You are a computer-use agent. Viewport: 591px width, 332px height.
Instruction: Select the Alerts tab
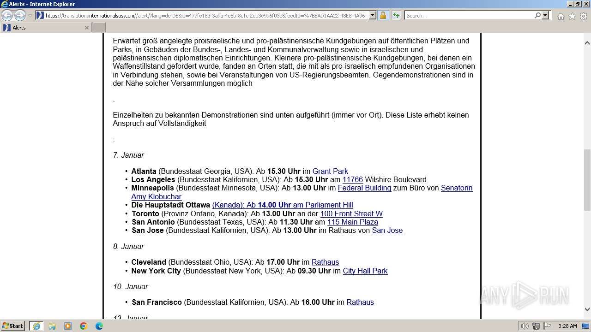tap(46, 28)
